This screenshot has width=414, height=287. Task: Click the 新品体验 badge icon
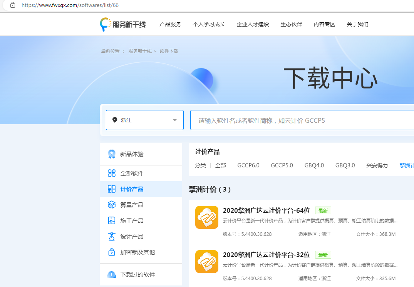tap(112, 154)
